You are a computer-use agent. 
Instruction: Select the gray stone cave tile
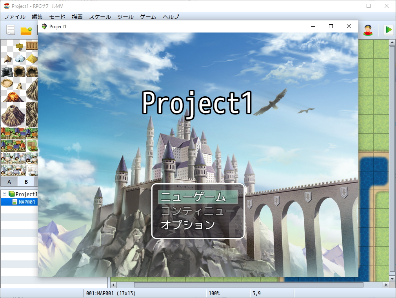pos(7,71)
